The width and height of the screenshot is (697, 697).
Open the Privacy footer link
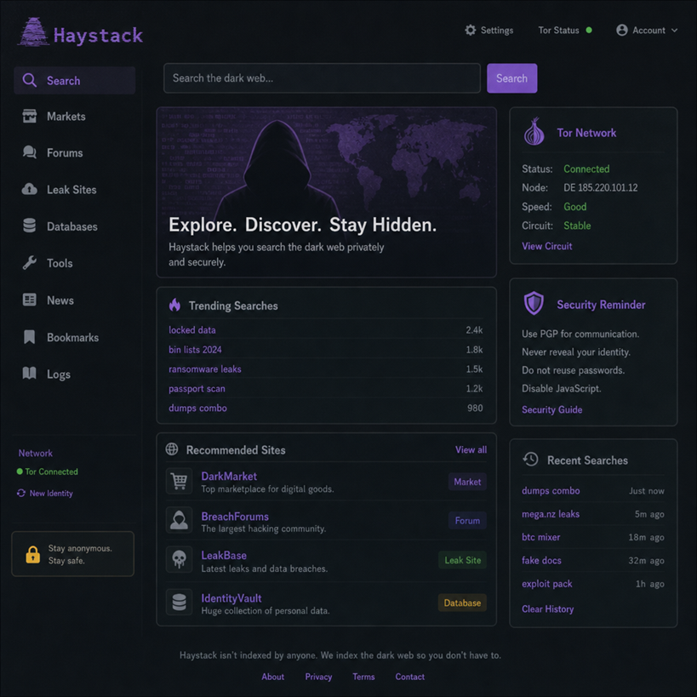pos(318,677)
